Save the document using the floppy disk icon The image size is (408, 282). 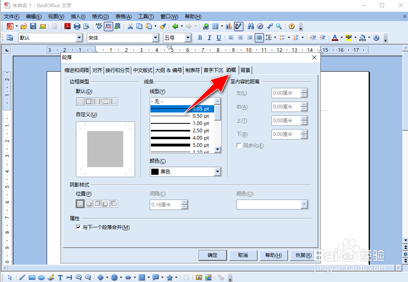pyautogui.click(x=33, y=26)
